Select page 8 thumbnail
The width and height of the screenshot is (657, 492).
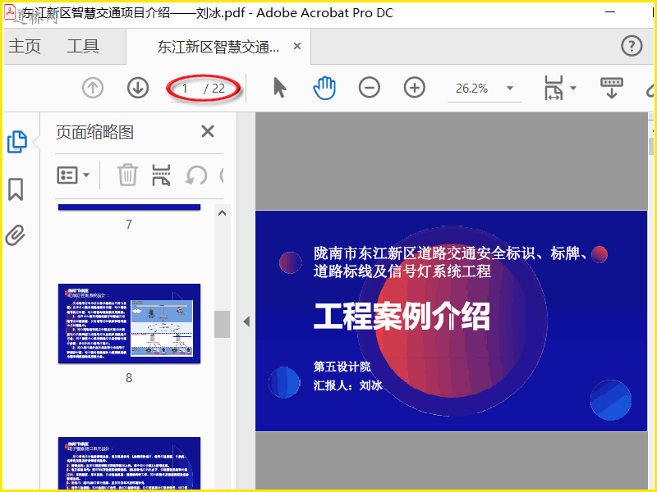pyautogui.click(x=129, y=323)
